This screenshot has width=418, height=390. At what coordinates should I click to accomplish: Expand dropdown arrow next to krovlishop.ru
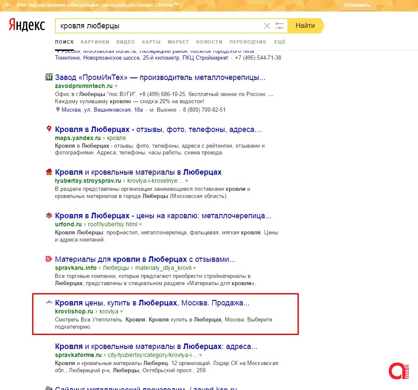click(x=122, y=312)
